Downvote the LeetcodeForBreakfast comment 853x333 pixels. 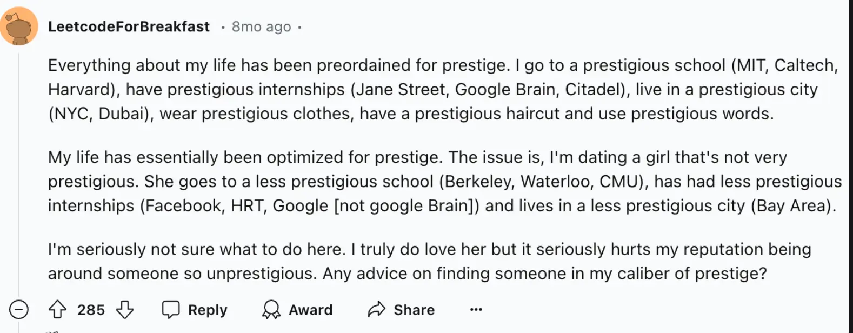click(125, 310)
